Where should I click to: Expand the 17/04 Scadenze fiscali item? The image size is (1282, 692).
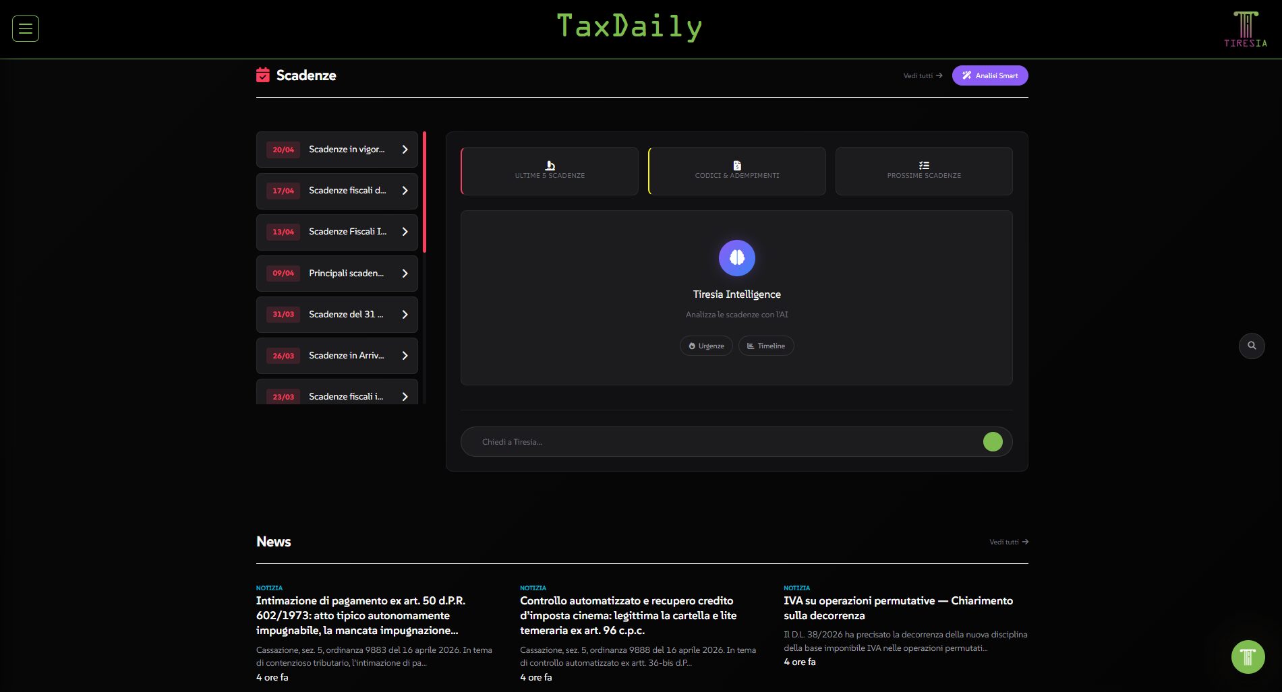coord(337,191)
